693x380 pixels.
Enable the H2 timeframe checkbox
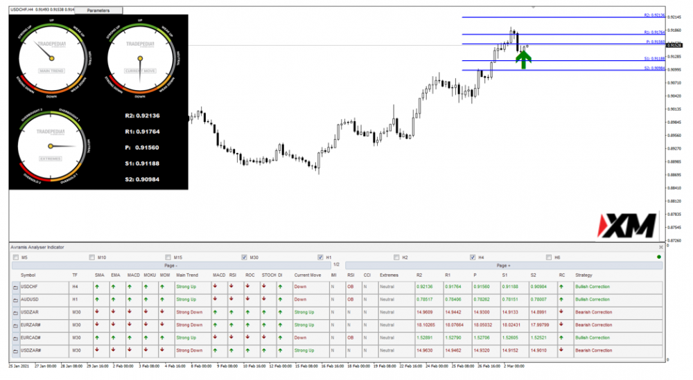pos(396,257)
